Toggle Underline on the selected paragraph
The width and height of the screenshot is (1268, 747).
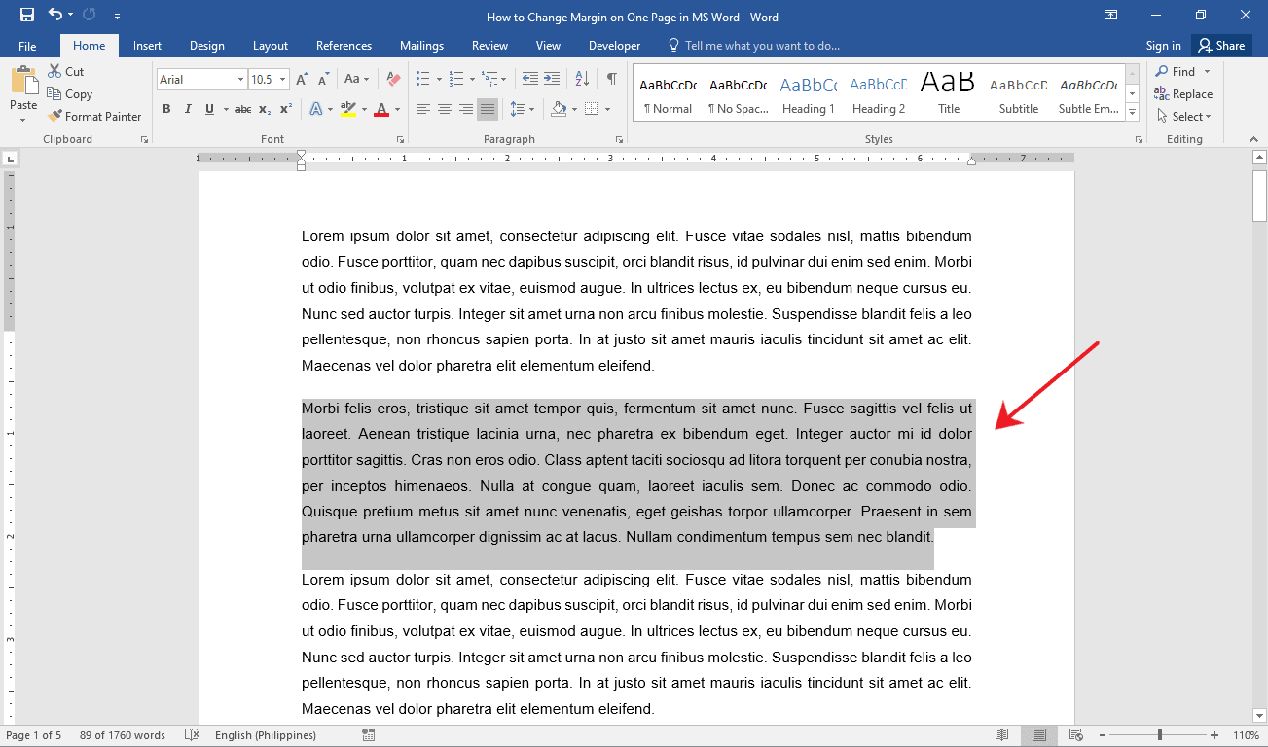(x=208, y=109)
